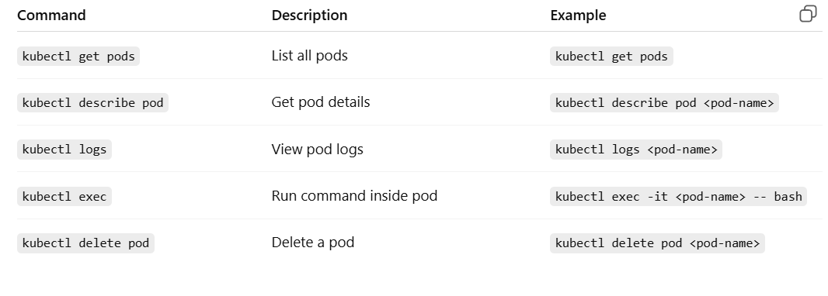Click Run command inside pod text

pos(354,196)
